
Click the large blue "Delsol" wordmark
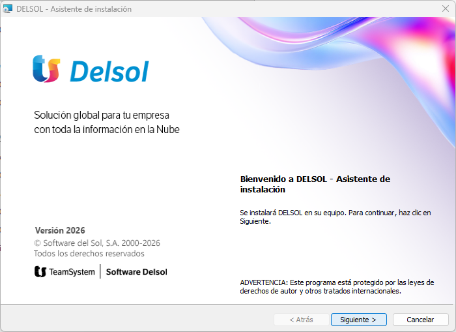109,71
